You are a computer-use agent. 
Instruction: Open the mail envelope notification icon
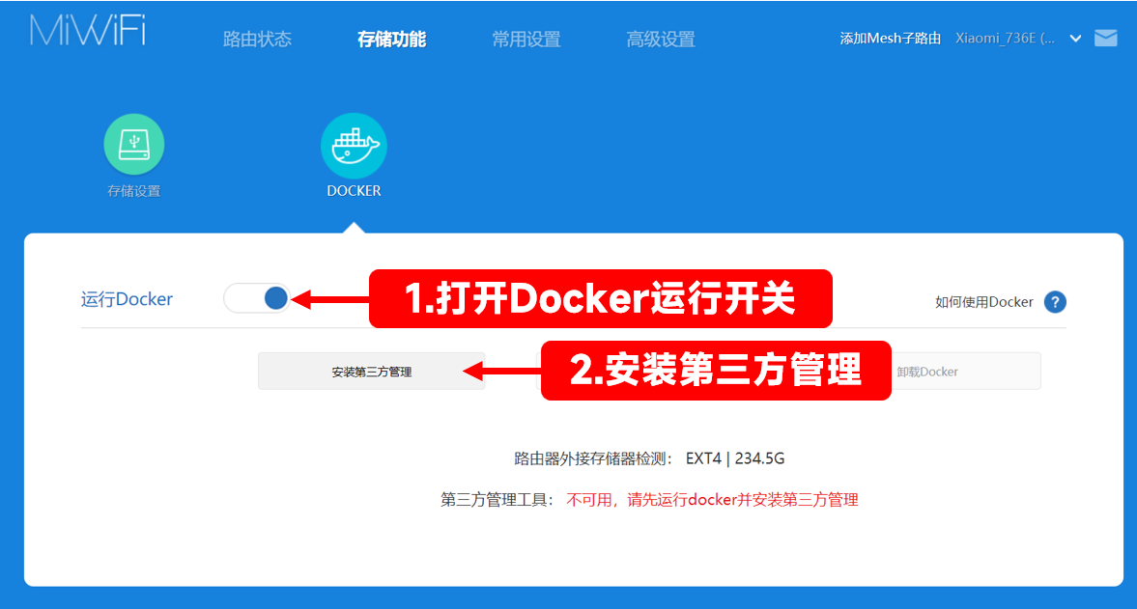pos(1105,38)
